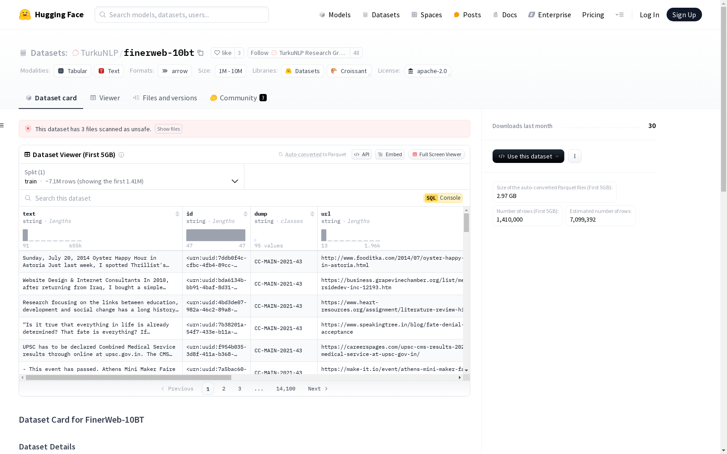The height and width of the screenshot is (454, 727).
Task: Open Full Screen Viewer
Action: [x=437, y=154]
